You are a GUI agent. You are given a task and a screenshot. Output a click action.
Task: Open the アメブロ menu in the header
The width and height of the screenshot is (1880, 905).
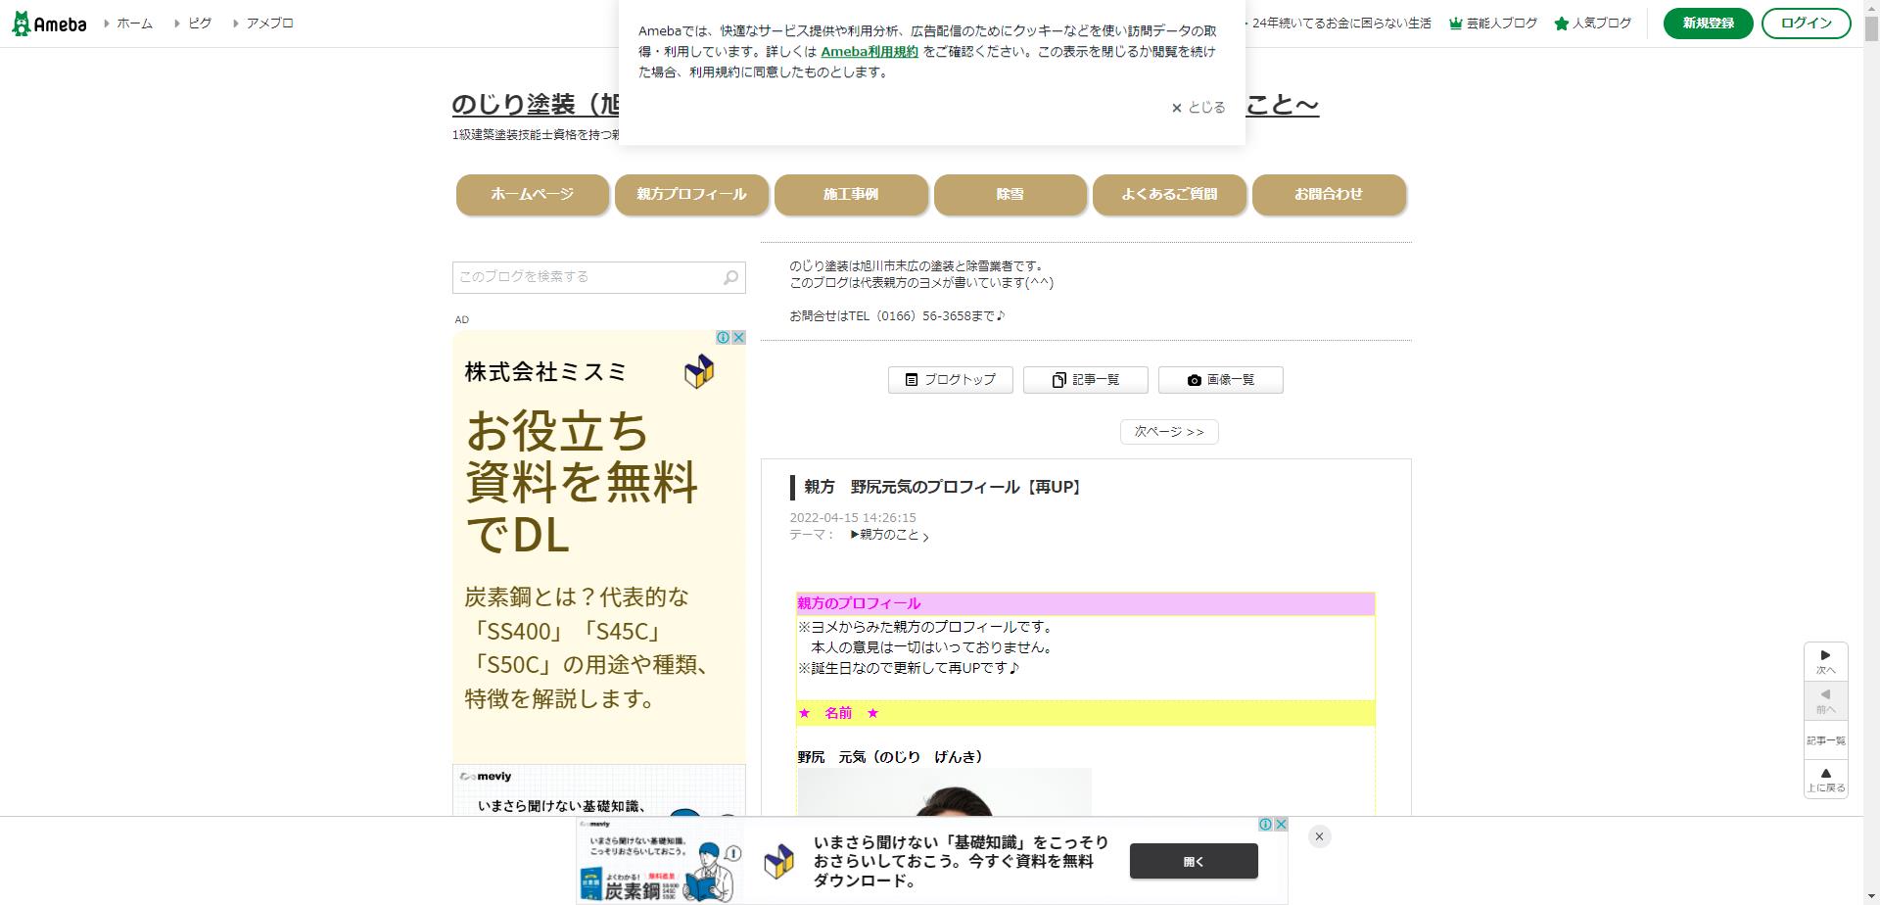[269, 23]
